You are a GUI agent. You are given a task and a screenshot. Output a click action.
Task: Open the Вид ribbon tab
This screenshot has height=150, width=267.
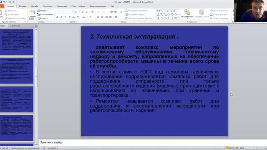click(112, 6)
